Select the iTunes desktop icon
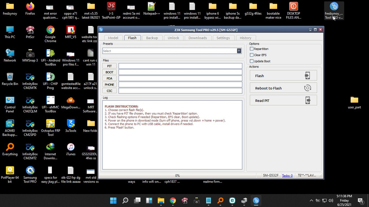The image size is (369, 207). click(x=71, y=149)
